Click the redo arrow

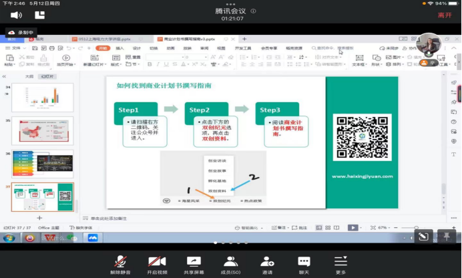[80, 48]
